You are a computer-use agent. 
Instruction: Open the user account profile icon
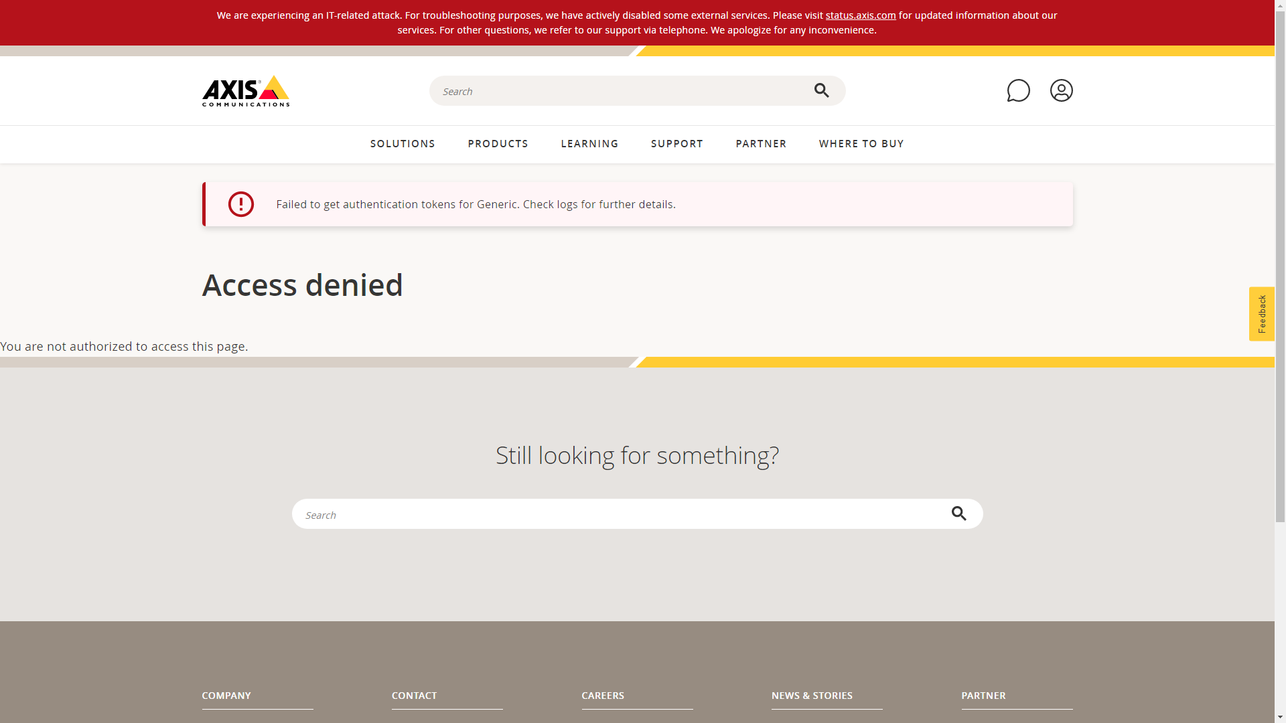click(1061, 90)
